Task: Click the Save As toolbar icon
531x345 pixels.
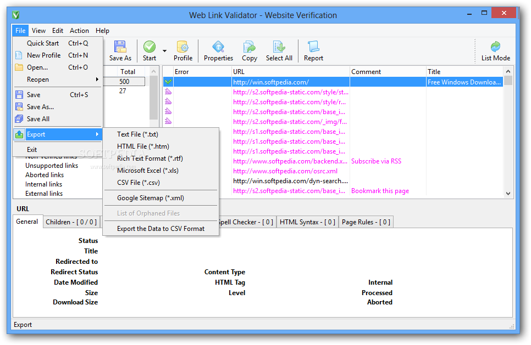Action: [x=120, y=47]
